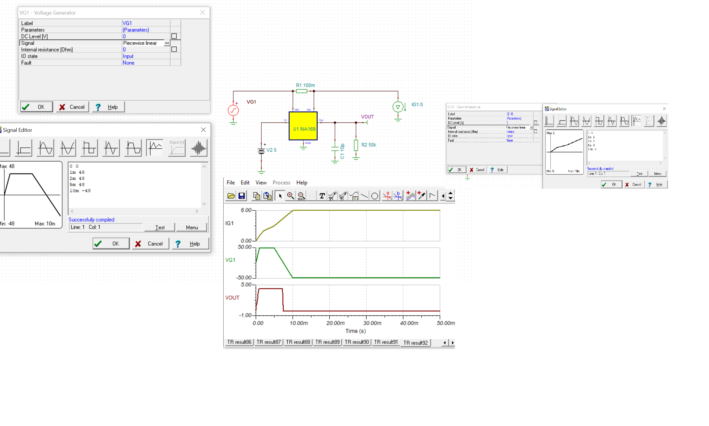This screenshot has height=426, width=709.
Task: Select the R2 50k resistor label
Action: 369,145
